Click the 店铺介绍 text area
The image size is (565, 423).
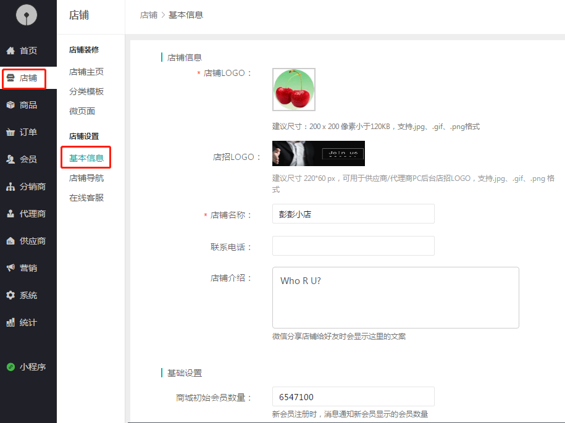pos(395,298)
